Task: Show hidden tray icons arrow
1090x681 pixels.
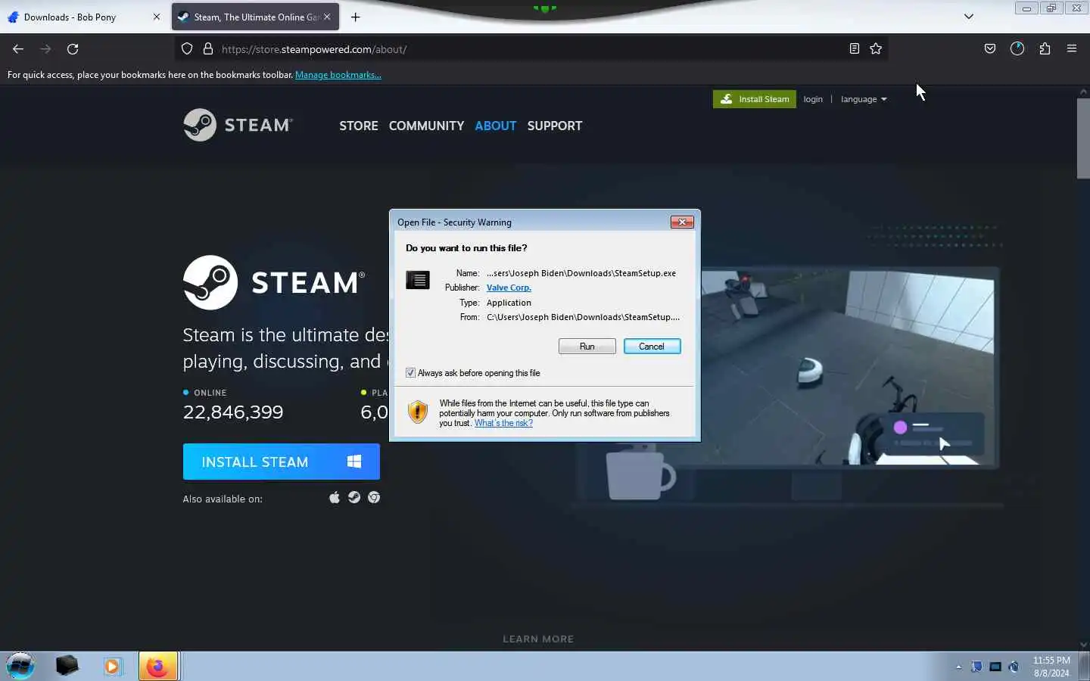Action: pos(958,667)
